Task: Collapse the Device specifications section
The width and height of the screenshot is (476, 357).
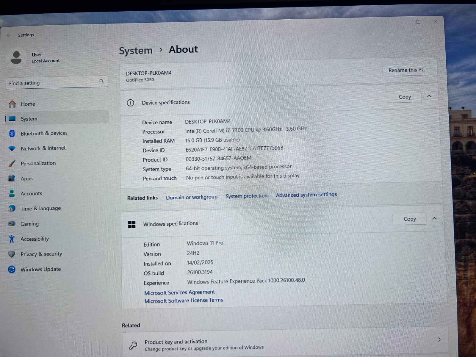Action: point(429,96)
